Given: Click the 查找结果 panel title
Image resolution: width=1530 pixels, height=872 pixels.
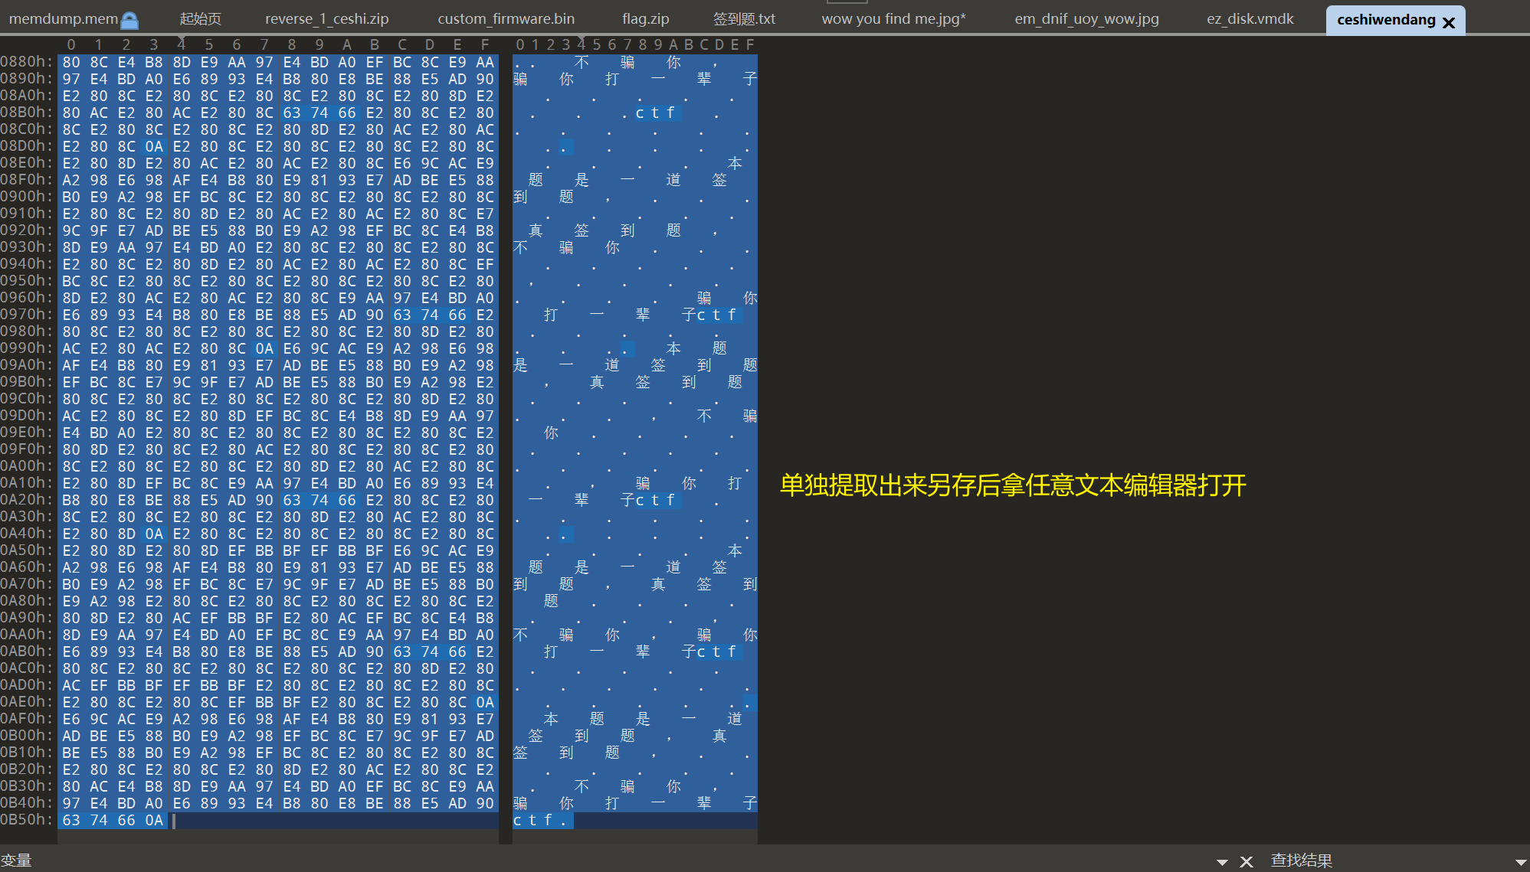Looking at the screenshot, I should (x=1301, y=861).
